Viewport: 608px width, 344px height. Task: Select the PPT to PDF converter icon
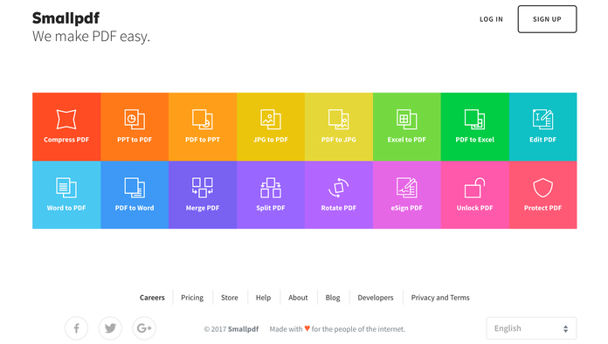pos(135,119)
